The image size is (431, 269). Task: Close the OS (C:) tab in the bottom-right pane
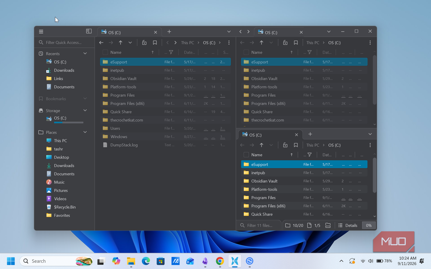[x=296, y=135]
